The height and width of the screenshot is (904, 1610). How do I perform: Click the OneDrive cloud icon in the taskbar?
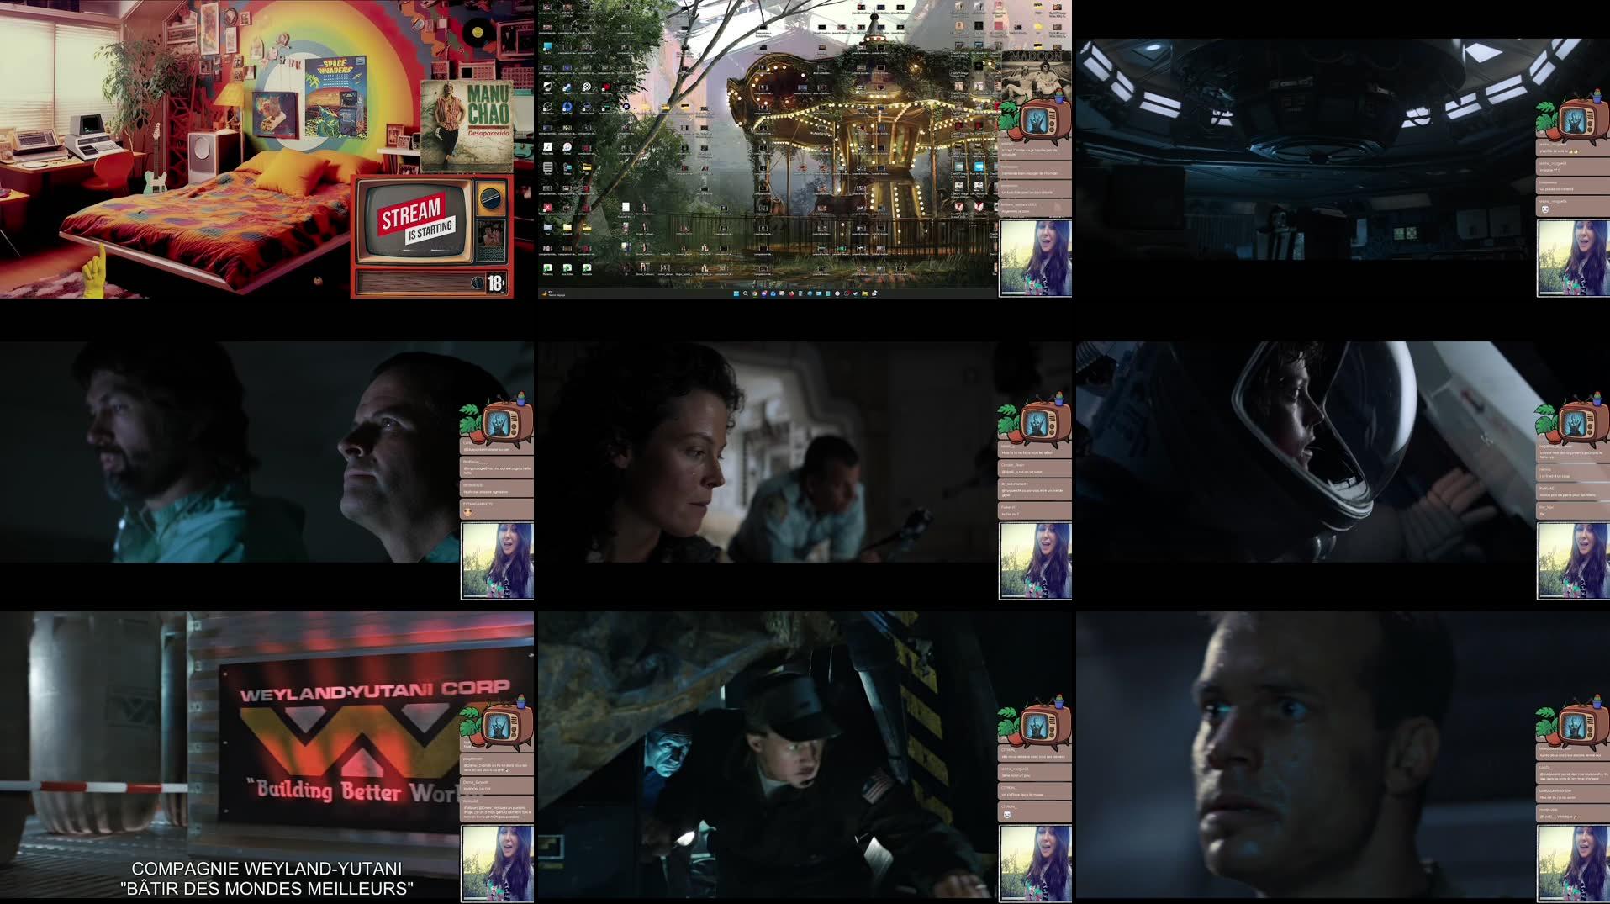click(810, 296)
